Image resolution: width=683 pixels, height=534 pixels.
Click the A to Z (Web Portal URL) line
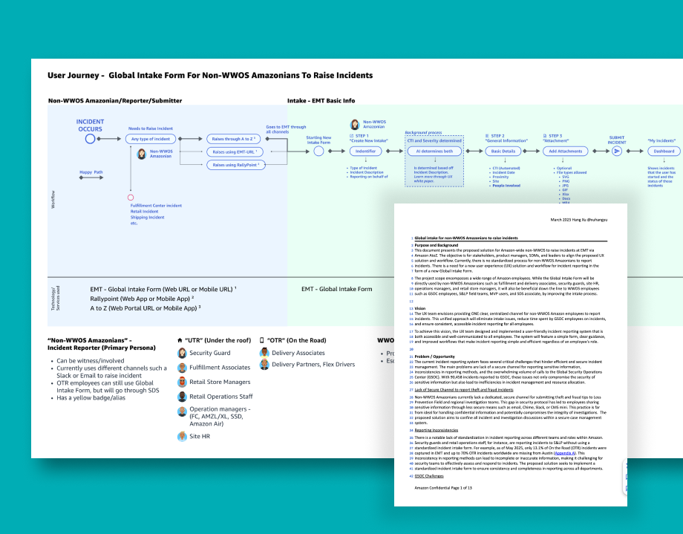click(146, 308)
